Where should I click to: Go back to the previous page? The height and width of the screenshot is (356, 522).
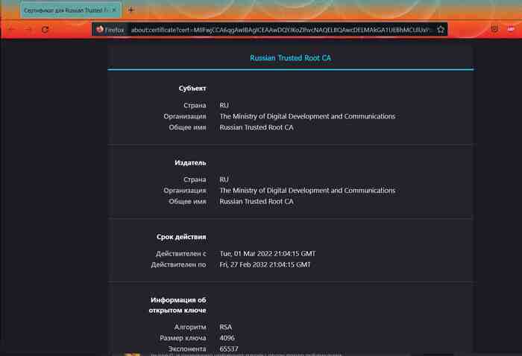coord(12,30)
